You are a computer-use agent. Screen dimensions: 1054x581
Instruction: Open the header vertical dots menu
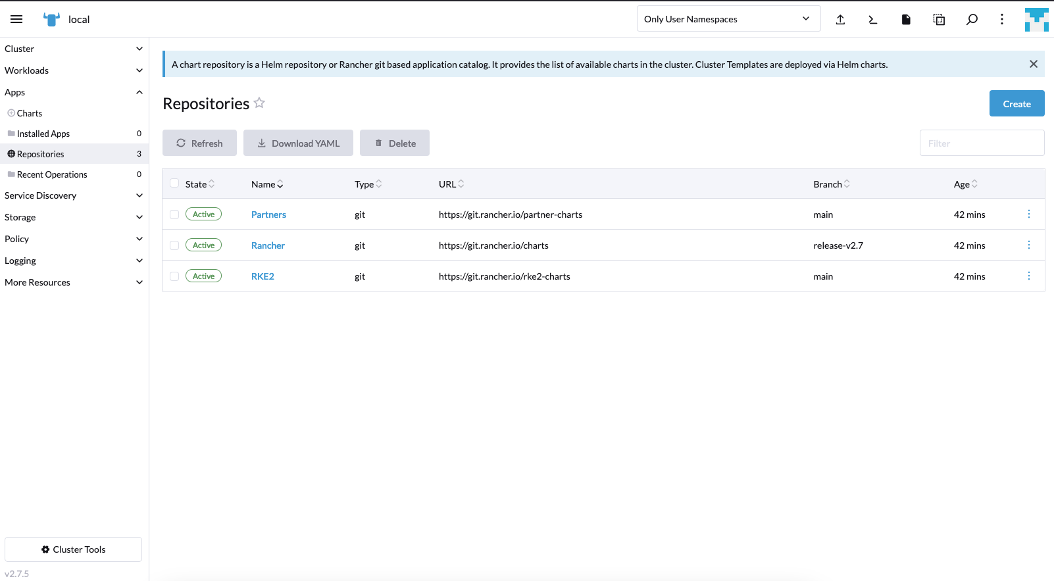coord(1002,19)
